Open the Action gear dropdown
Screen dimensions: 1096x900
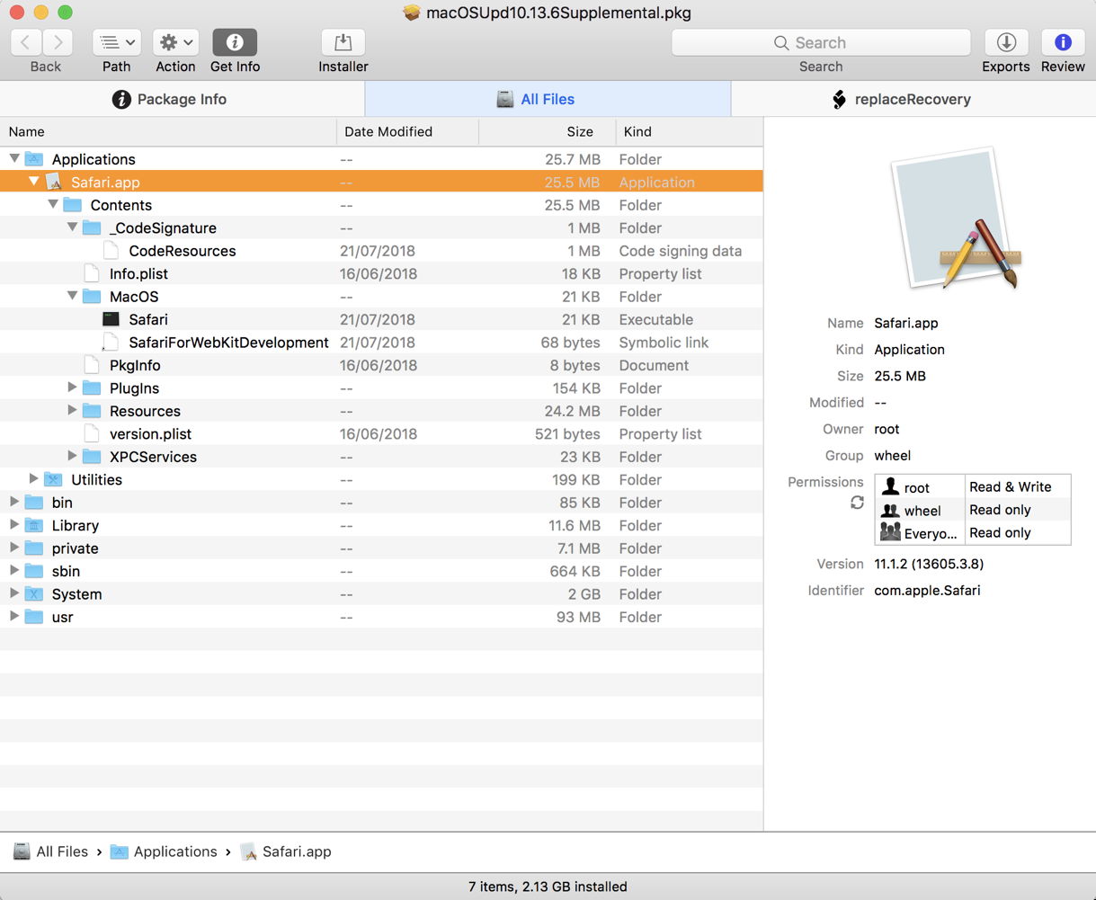click(x=175, y=42)
